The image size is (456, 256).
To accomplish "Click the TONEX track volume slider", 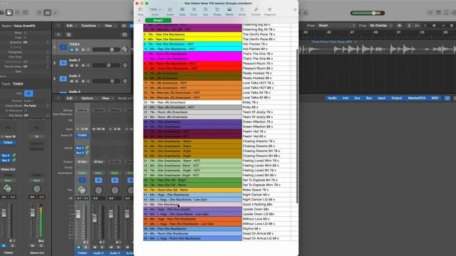I will (x=106, y=50).
